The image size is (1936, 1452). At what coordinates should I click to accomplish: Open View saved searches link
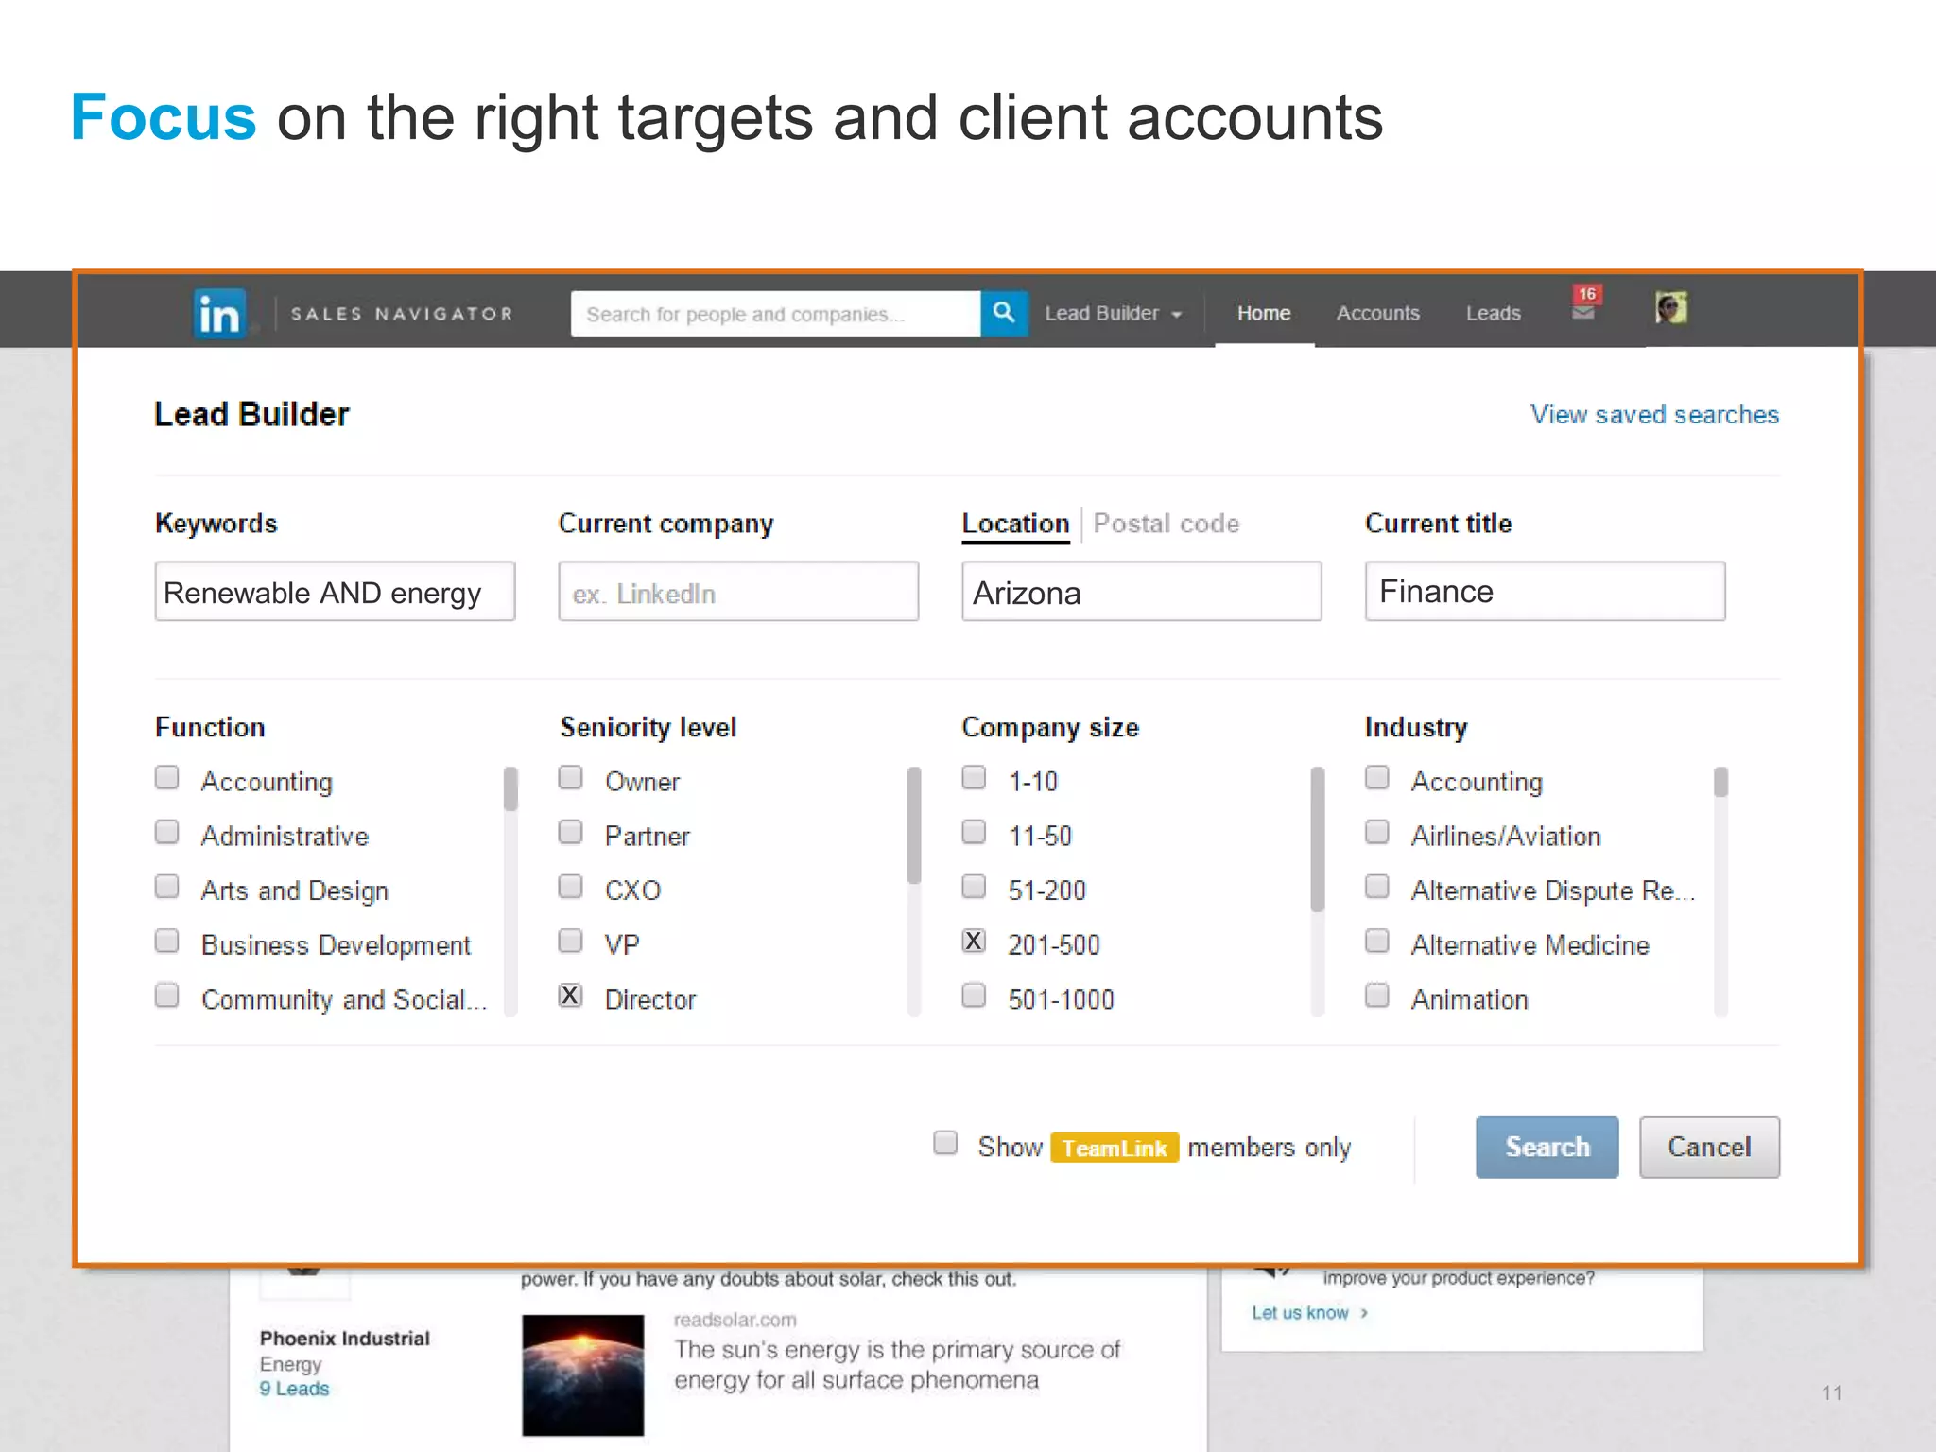click(1654, 414)
